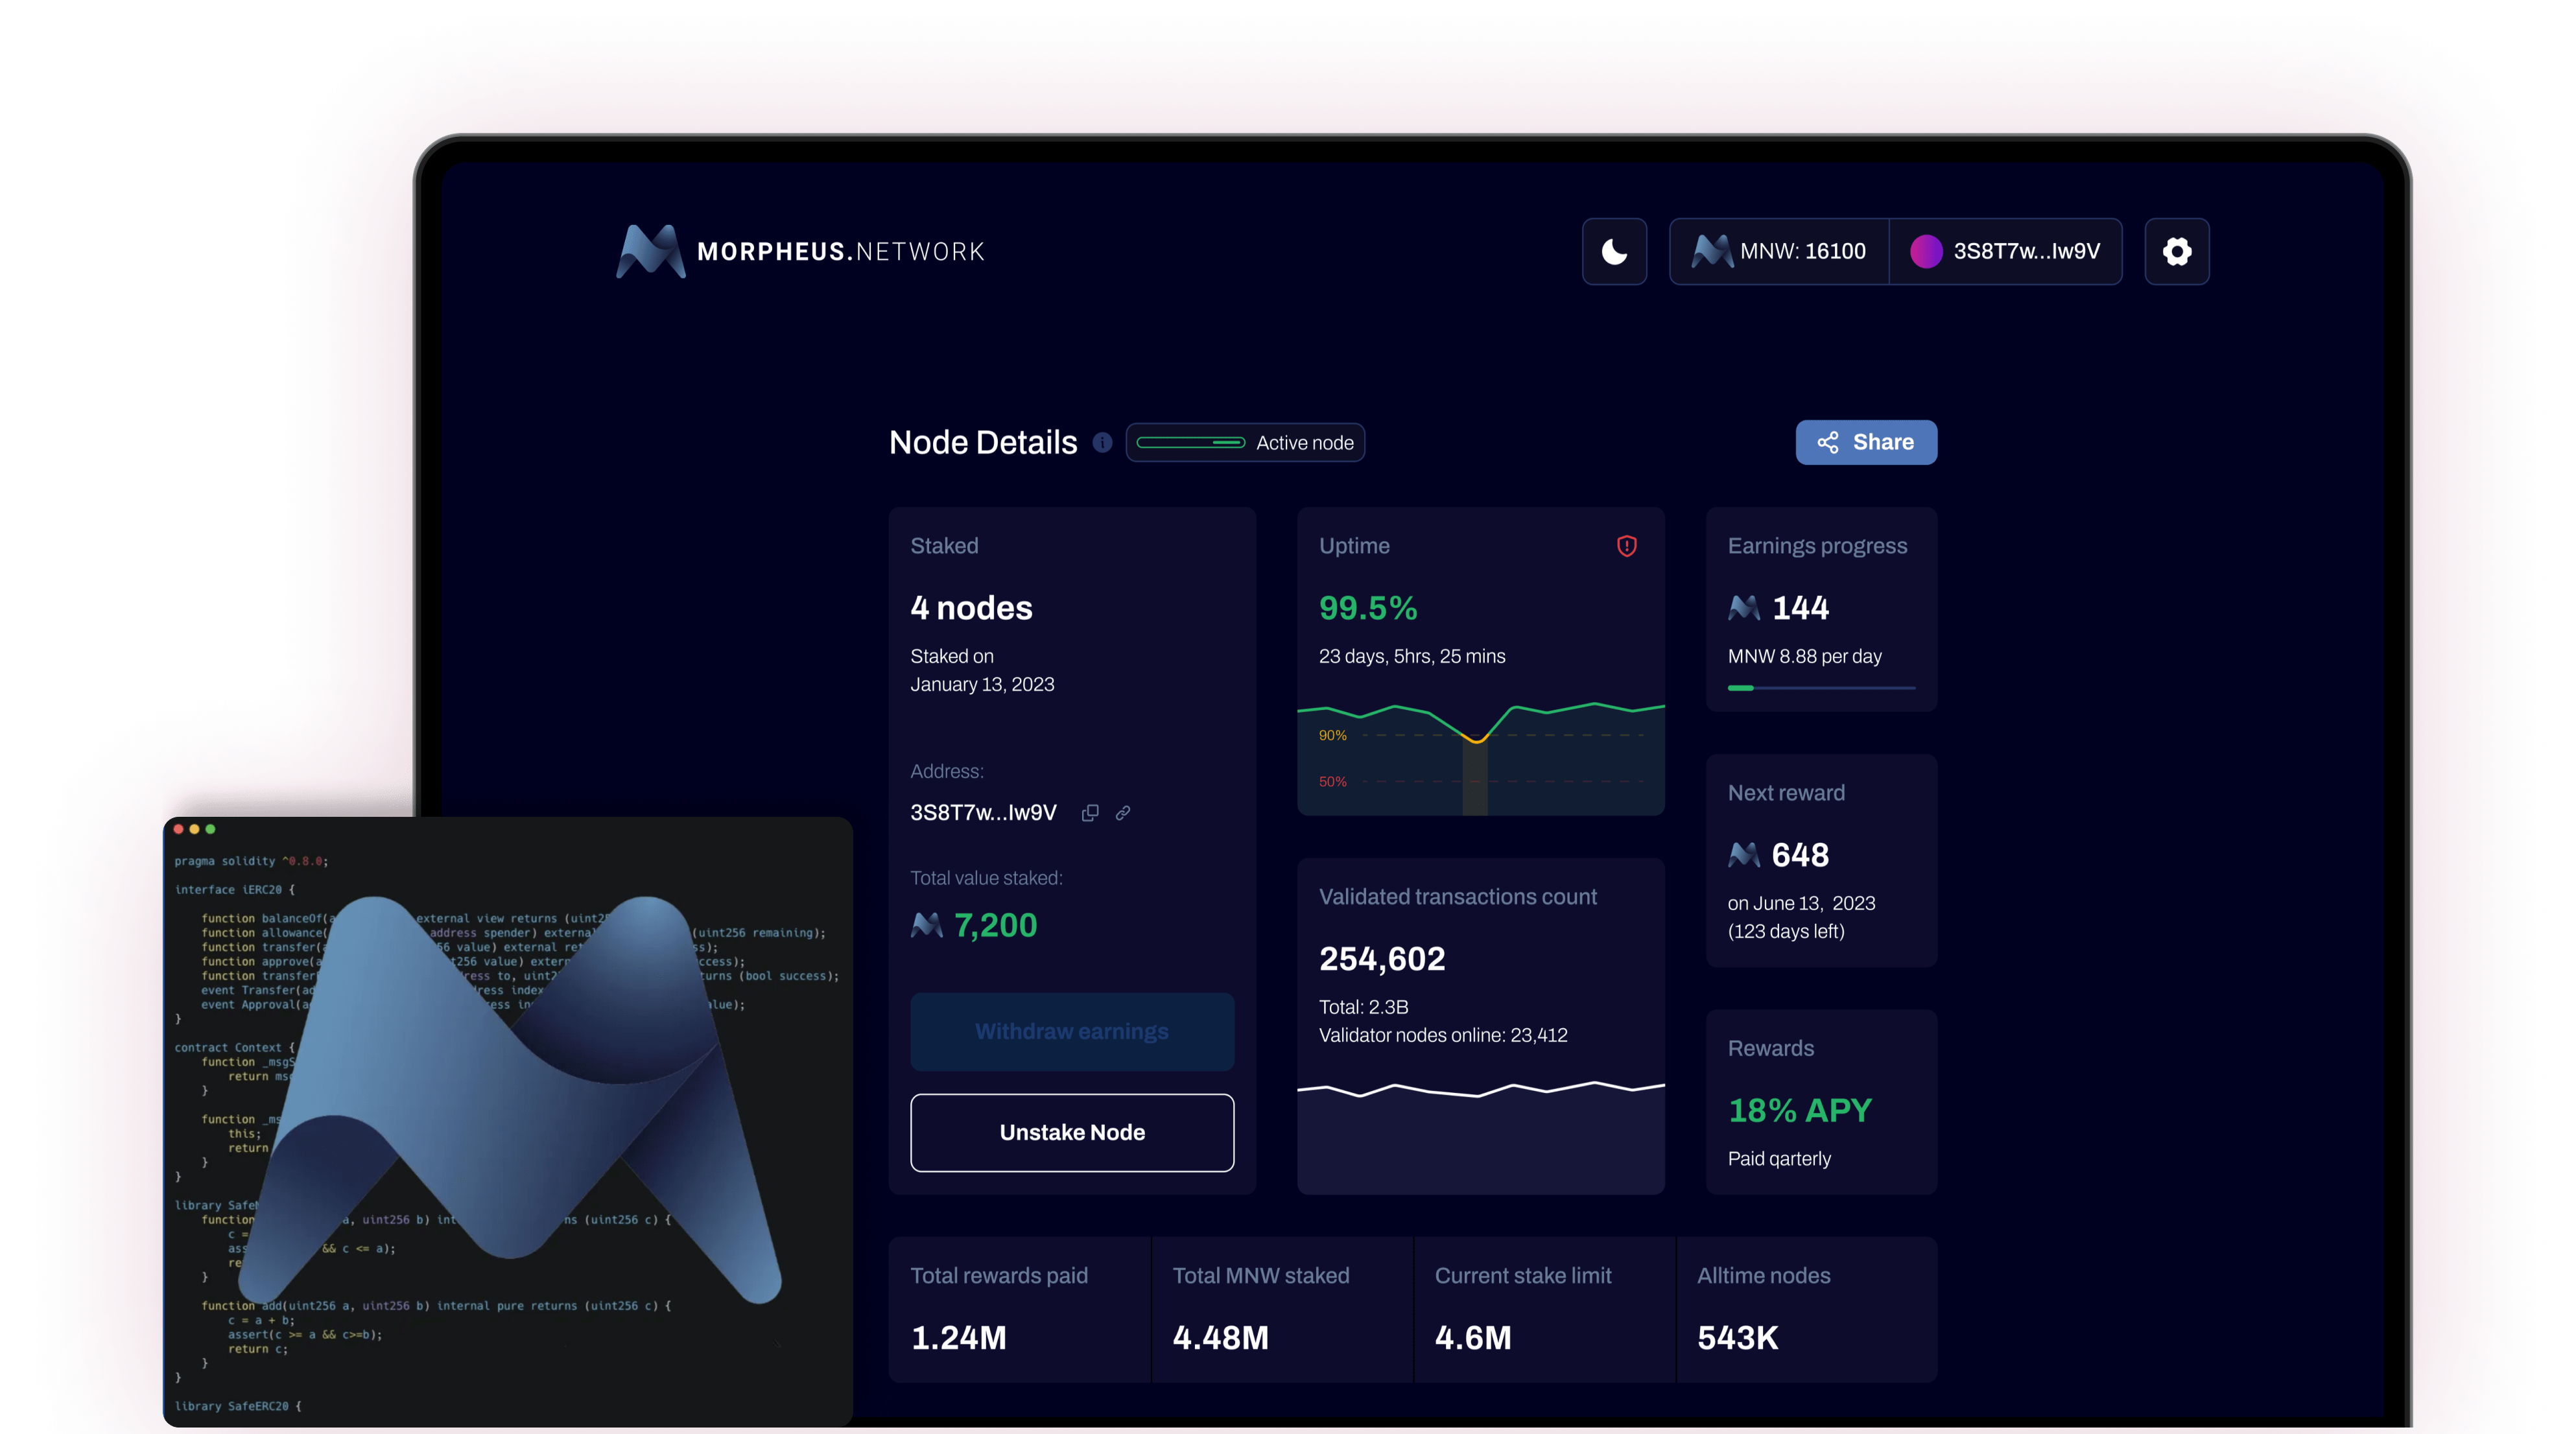Open address link icon
Viewport: 2576px width, 1434px height.
pyautogui.click(x=1123, y=813)
